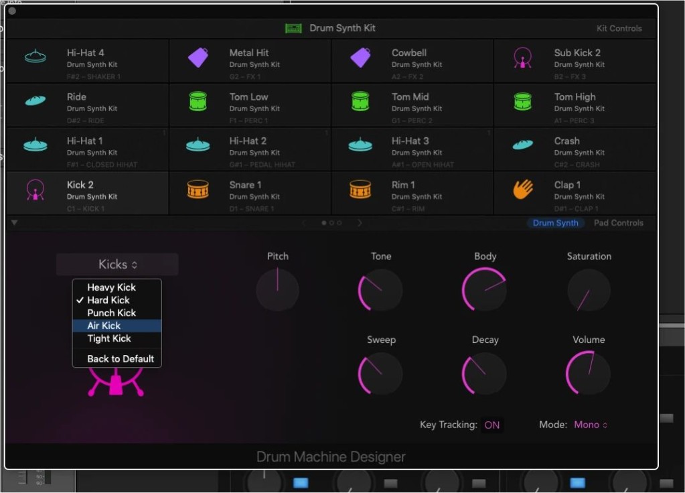Screen dimensions: 685x493
Task: Click the Body knob
Action: pos(484,289)
